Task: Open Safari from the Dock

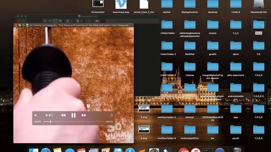Action: pyautogui.click(x=46, y=150)
